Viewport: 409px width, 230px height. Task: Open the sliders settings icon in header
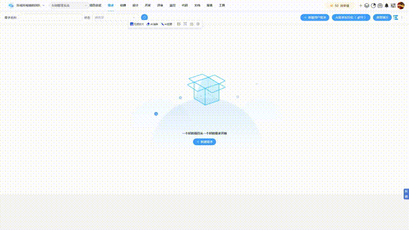click(393, 6)
